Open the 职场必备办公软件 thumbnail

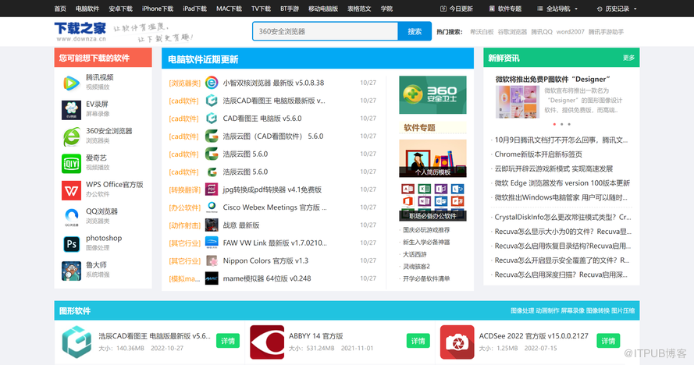click(x=432, y=202)
